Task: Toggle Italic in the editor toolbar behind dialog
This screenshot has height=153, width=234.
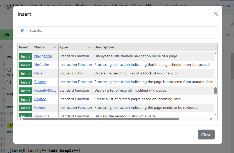Action: pyautogui.click(x=10, y=47)
